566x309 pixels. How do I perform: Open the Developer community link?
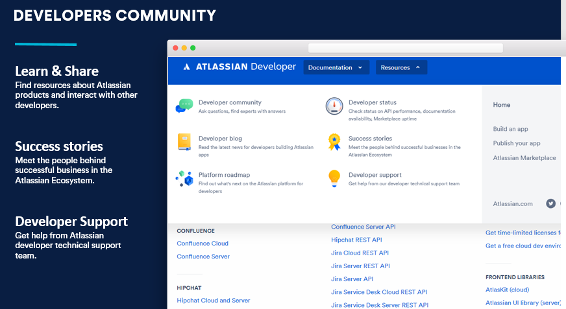pos(230,102)
